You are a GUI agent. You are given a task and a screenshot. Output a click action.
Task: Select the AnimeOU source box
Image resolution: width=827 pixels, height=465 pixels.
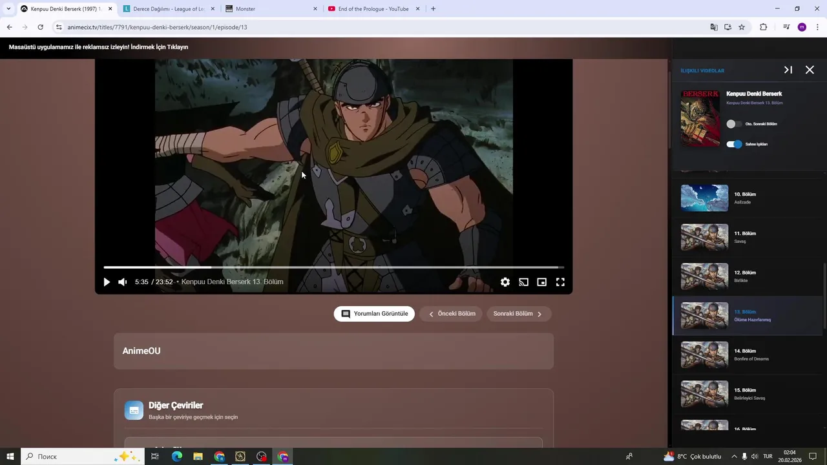pos(333,351)
